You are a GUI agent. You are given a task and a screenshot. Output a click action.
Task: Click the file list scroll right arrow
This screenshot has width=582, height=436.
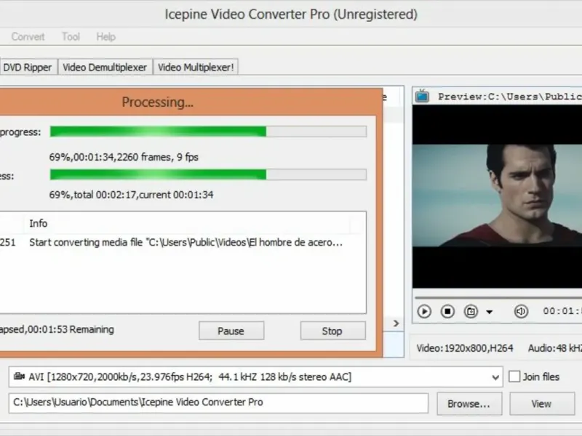[x=396, y=323]
